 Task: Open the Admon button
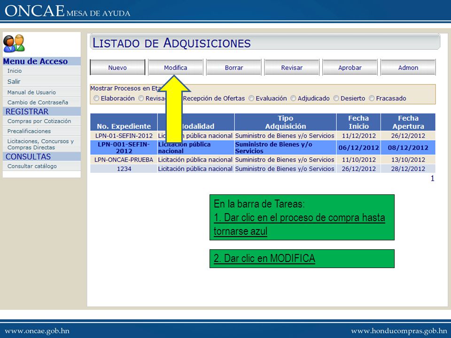click(x=408, y=68)
